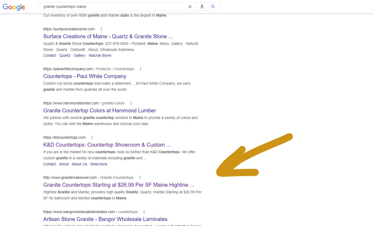Open three-dot menu next to hammondlumber.com result
The height and width of the screenshot is (226, 374).
pyautogui.click(x=131, y=103)
